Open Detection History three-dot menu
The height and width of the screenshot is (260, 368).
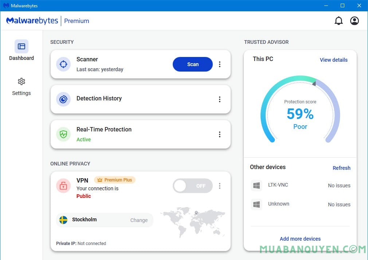[220, 99]
